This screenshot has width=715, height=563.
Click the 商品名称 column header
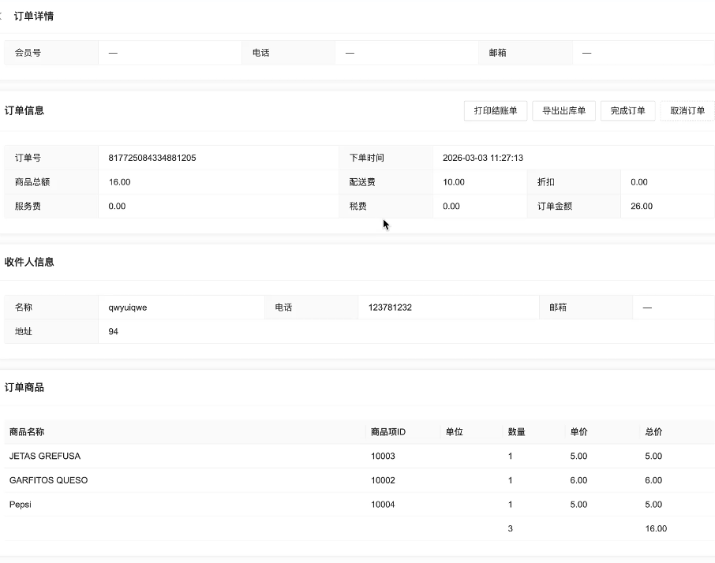[x=27, y=432]
